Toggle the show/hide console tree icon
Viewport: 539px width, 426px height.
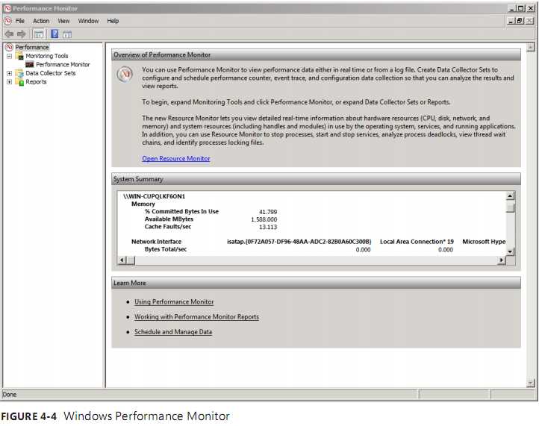[39, 34]
